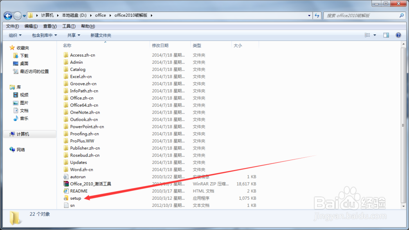Open the 编辑(E) menu
This screenshot has height=230, width=409.
click(31, 26)
